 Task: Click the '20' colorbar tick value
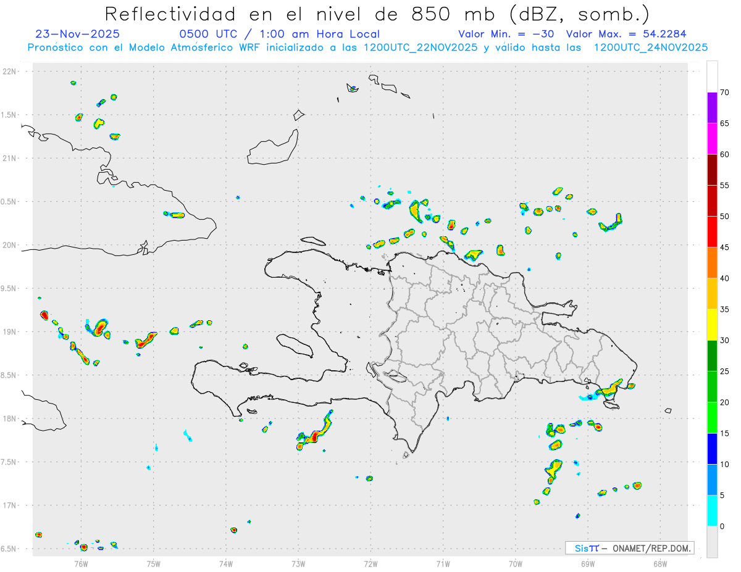tap(726, 402)
